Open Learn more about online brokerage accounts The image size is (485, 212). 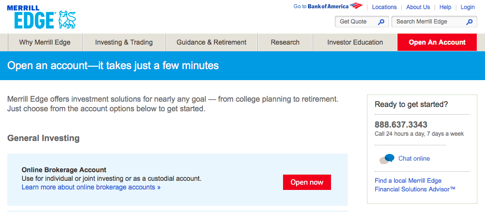pos(91,187)
